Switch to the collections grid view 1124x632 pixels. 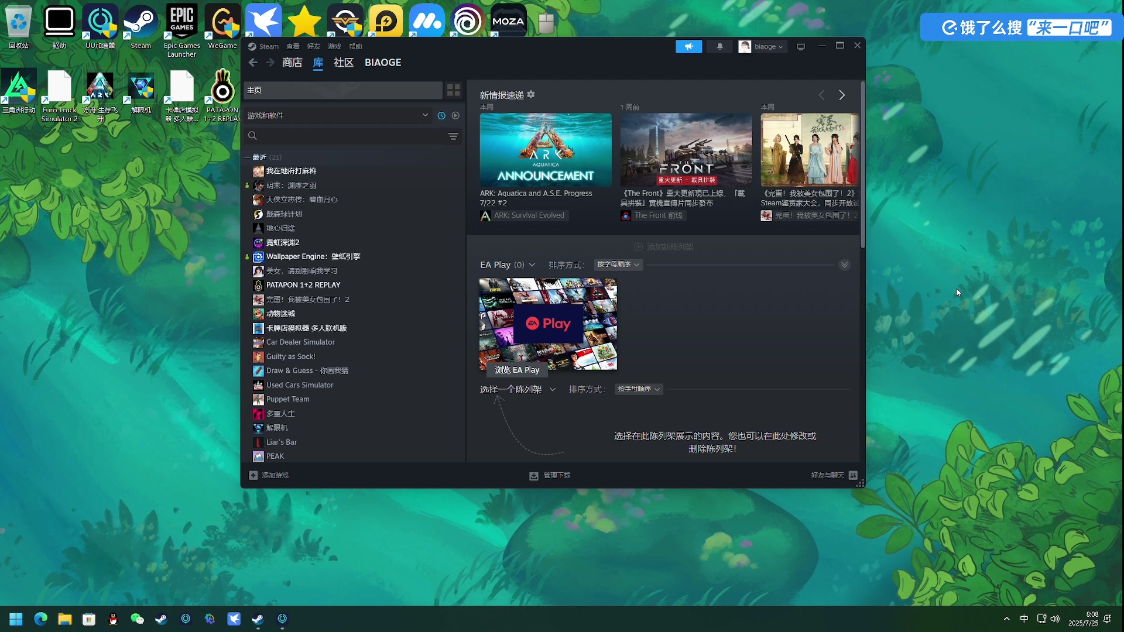coord(453,90)
